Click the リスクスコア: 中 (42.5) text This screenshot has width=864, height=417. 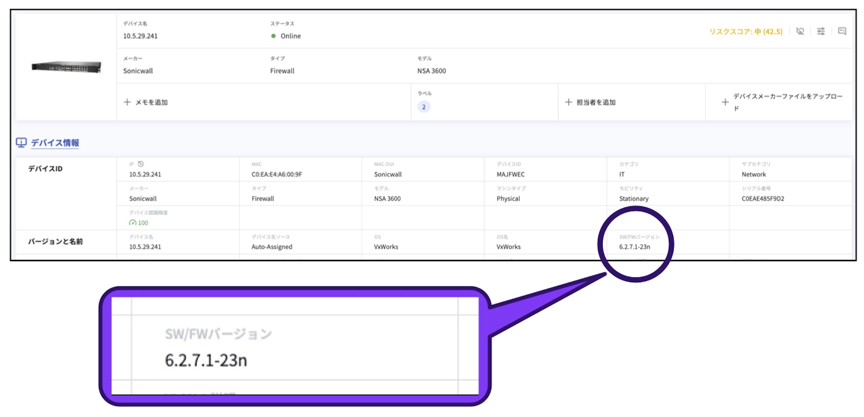click(745, 32)
